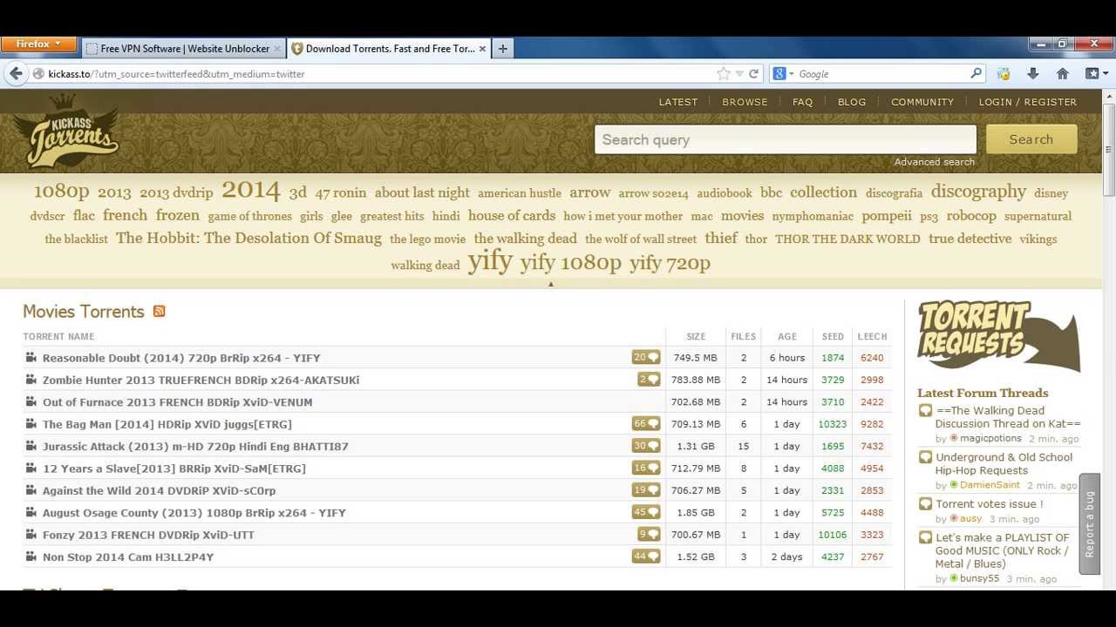This screenshot has width=1116, height=627.
Task: Open comments bubble for Fonzy 2013 torrent
Action: point(649,534)
